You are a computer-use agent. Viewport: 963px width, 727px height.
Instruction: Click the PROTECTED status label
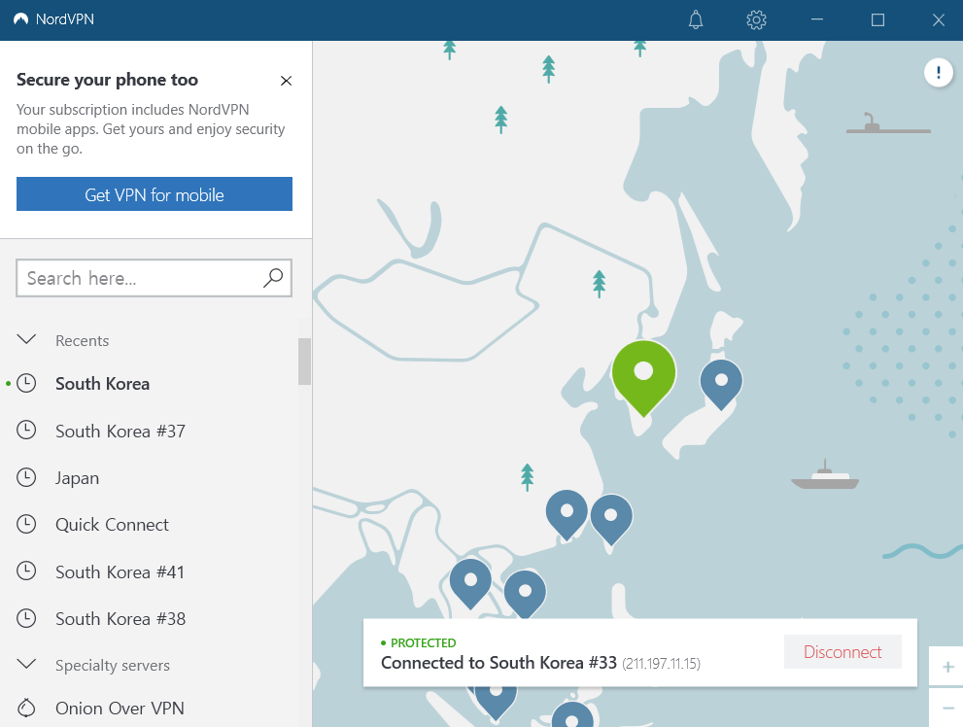(423, 642)
